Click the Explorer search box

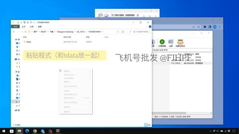coord(139,32)
